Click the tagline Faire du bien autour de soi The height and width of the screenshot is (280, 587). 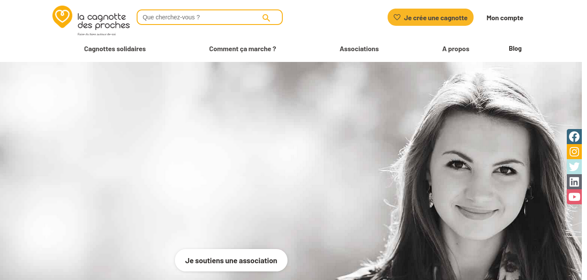(97, 34)
